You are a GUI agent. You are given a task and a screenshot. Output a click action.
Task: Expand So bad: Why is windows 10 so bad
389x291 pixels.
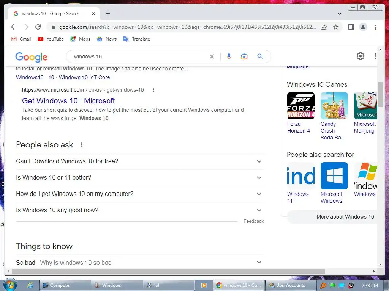[139, 262]
